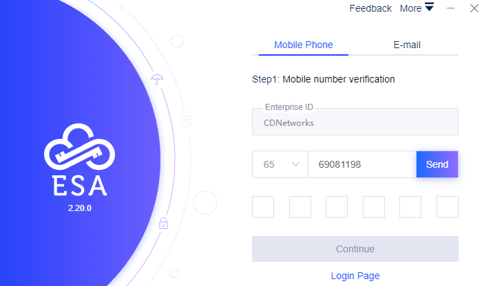Click the chevron beside country code
The height and width of the screenshot is (286, 482).
295,164
